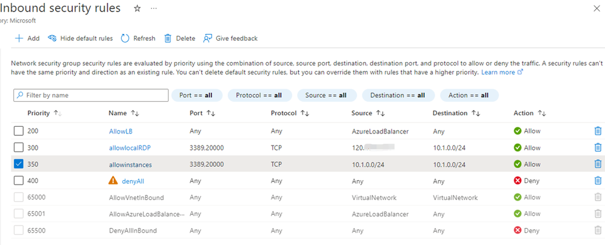This screenshot has height=245, width=605.
Task: Sort rules by Protocol column
Action: 290,113
